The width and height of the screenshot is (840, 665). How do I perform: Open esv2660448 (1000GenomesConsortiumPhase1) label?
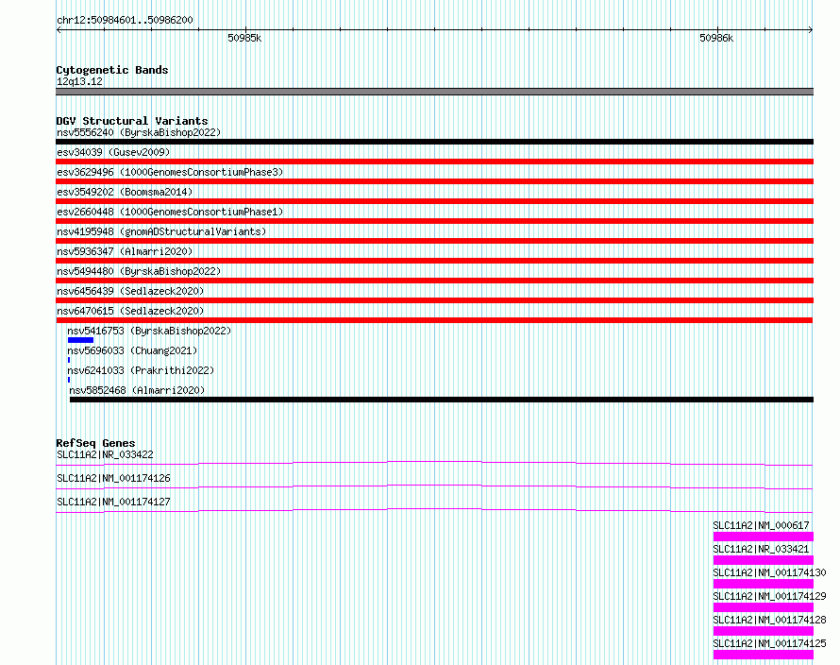pyautogui.click(x=170, y=212)
